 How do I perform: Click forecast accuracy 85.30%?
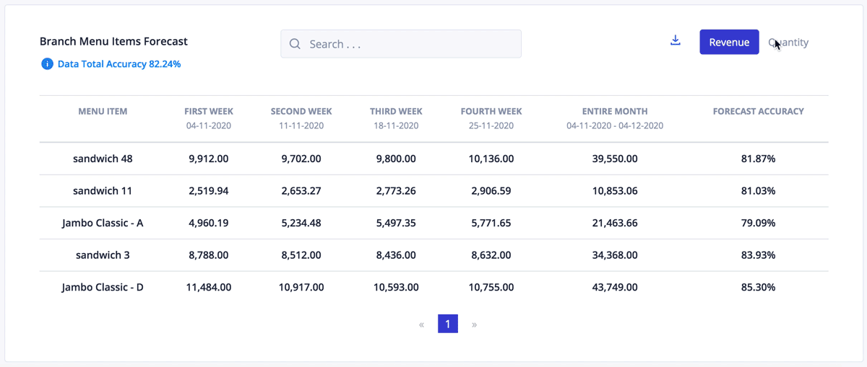point(759,287)
